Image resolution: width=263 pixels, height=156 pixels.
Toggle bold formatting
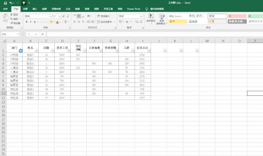(26, 22)
